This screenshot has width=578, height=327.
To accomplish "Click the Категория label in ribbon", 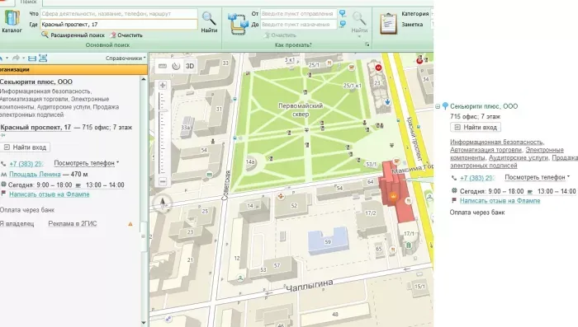I will (415, 14).
